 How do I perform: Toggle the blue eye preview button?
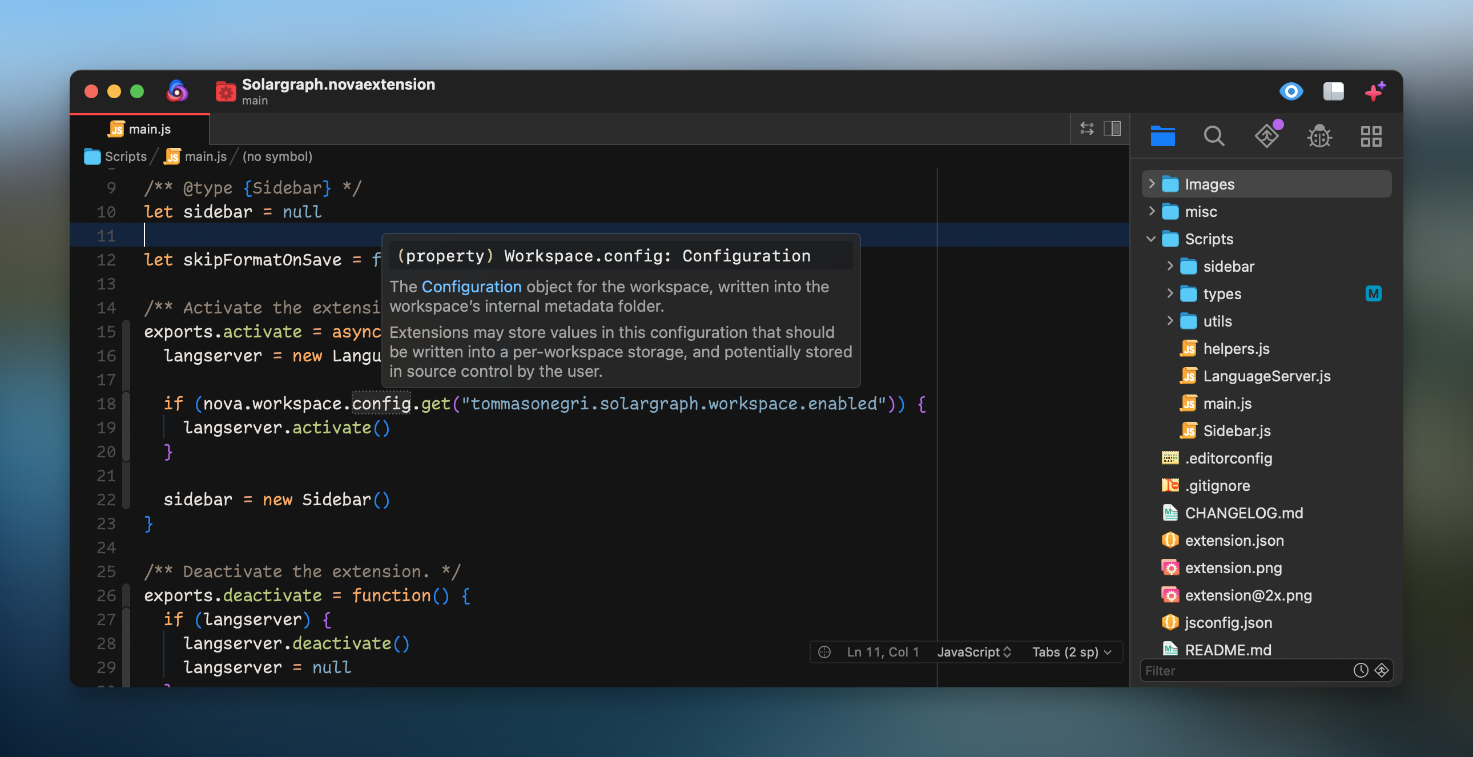coord(1291,91)
